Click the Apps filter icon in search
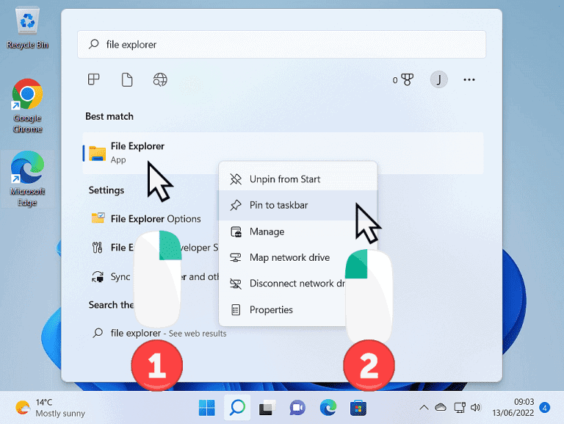 [x=93, y=79]
